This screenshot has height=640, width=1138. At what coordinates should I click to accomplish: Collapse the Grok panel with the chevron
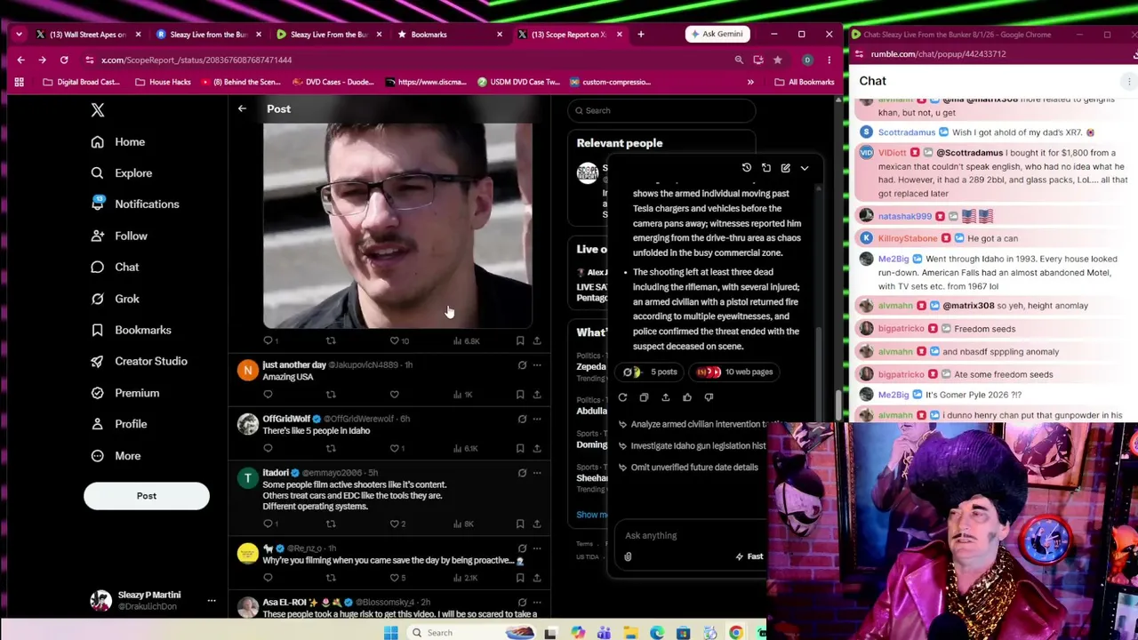point(805,168)
